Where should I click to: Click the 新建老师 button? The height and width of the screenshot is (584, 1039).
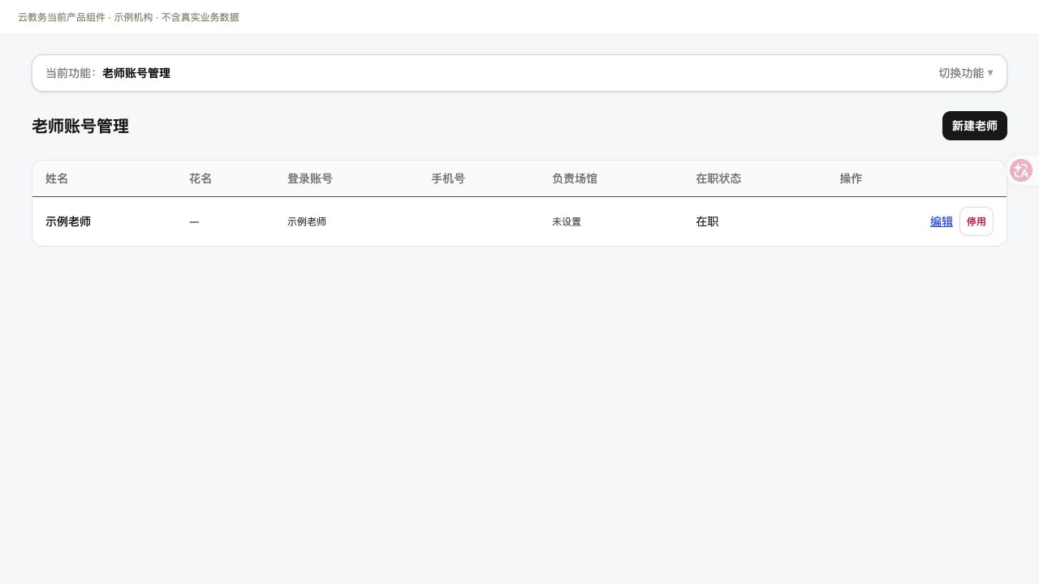[975, 126]
